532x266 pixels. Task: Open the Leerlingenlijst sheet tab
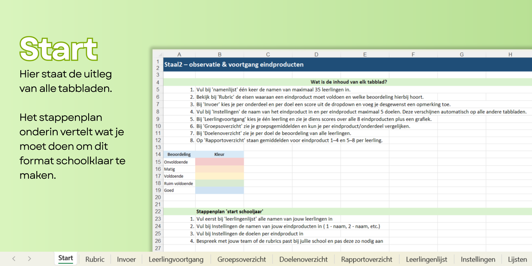tap(426, 259)
